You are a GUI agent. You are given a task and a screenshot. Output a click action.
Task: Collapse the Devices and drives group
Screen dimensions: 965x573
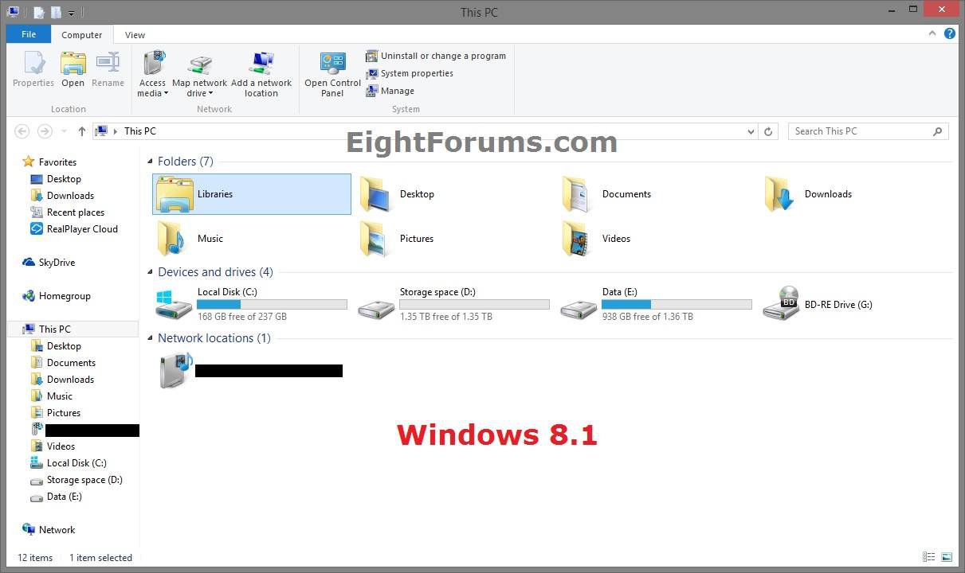151,272
